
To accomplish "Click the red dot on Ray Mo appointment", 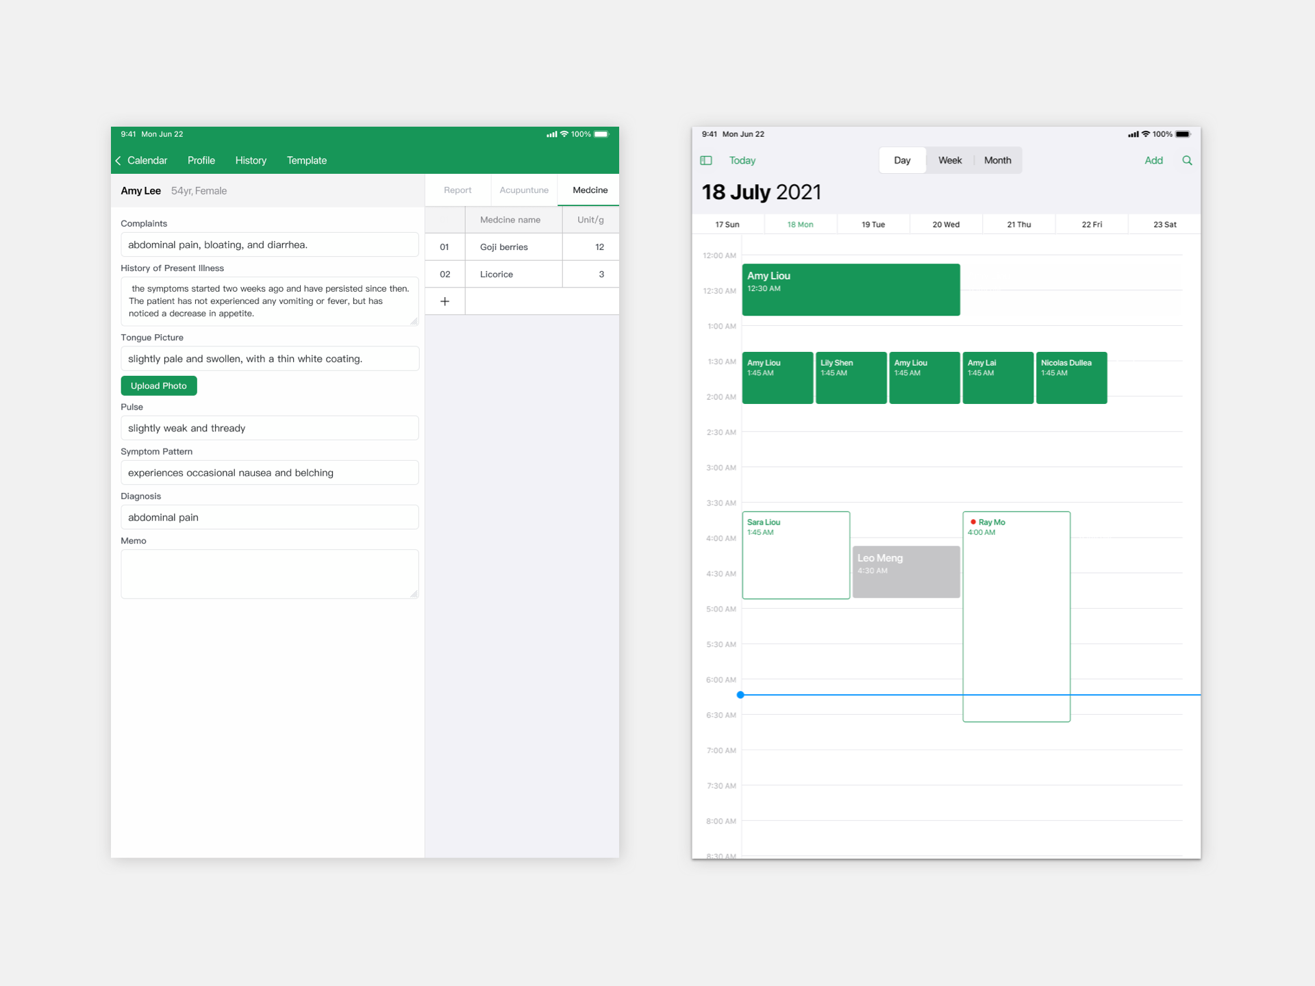I will (x=973, y=522).
